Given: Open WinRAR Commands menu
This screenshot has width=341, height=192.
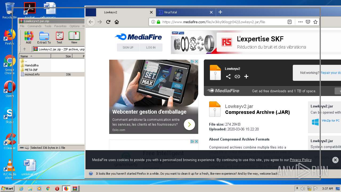Looking at the screenshot, I should click(34, 26).
